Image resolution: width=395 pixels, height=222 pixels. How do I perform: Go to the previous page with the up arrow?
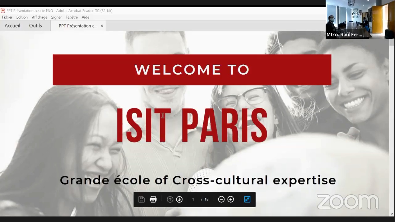pos(170,199)
